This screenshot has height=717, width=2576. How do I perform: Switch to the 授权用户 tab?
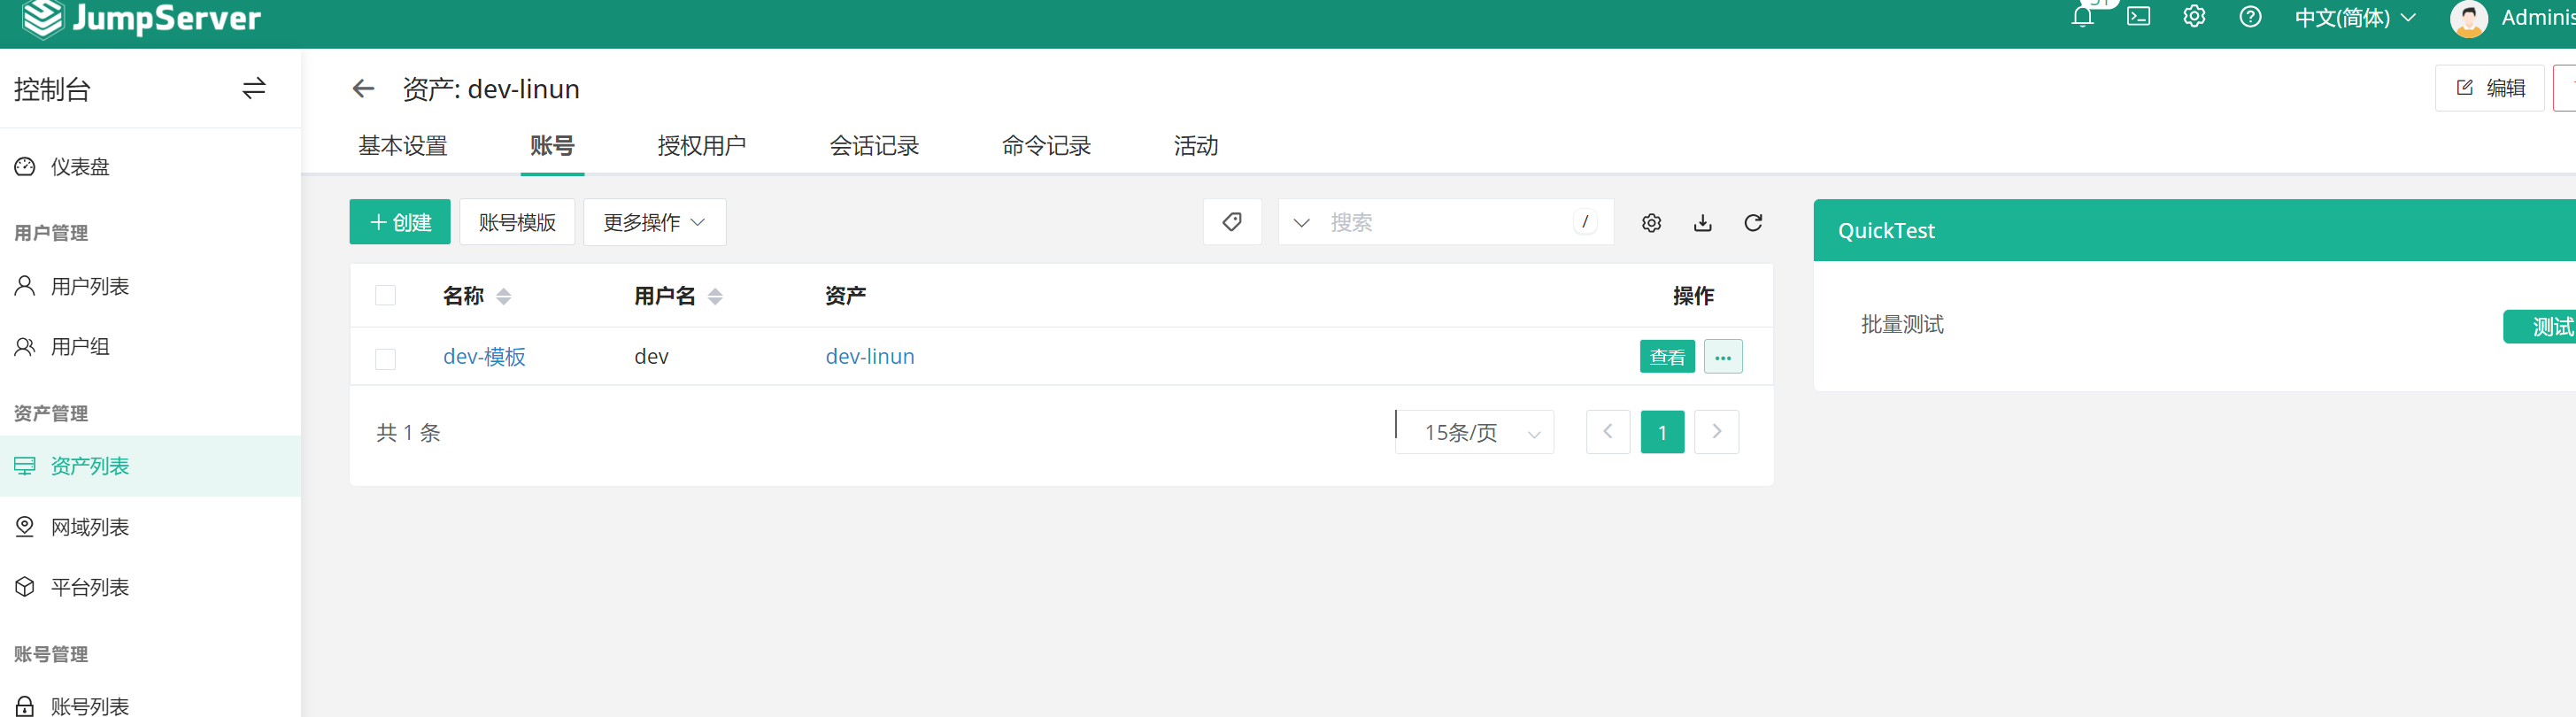click(x=701, y=146)
